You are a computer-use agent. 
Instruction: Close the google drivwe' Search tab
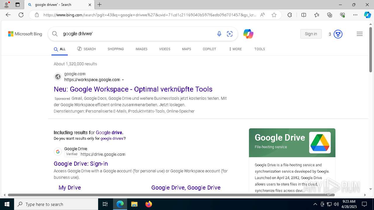click(x=90, y=5)
